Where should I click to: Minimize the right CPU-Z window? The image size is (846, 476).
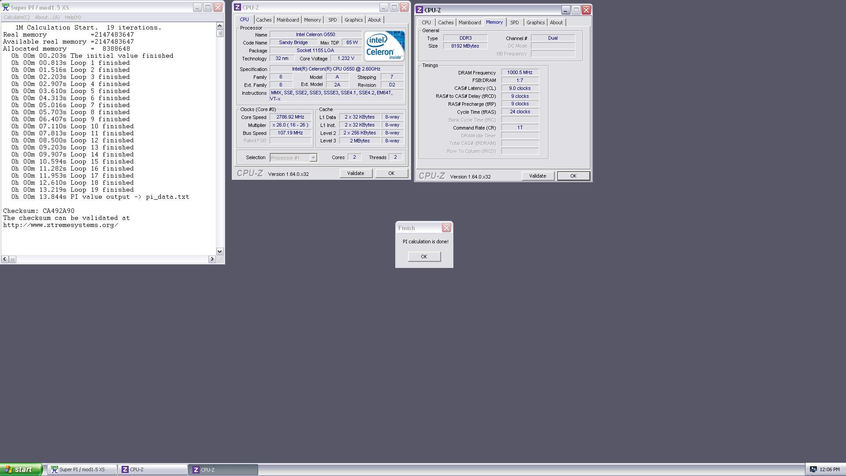pyautogui.click(x=566, y=10)
